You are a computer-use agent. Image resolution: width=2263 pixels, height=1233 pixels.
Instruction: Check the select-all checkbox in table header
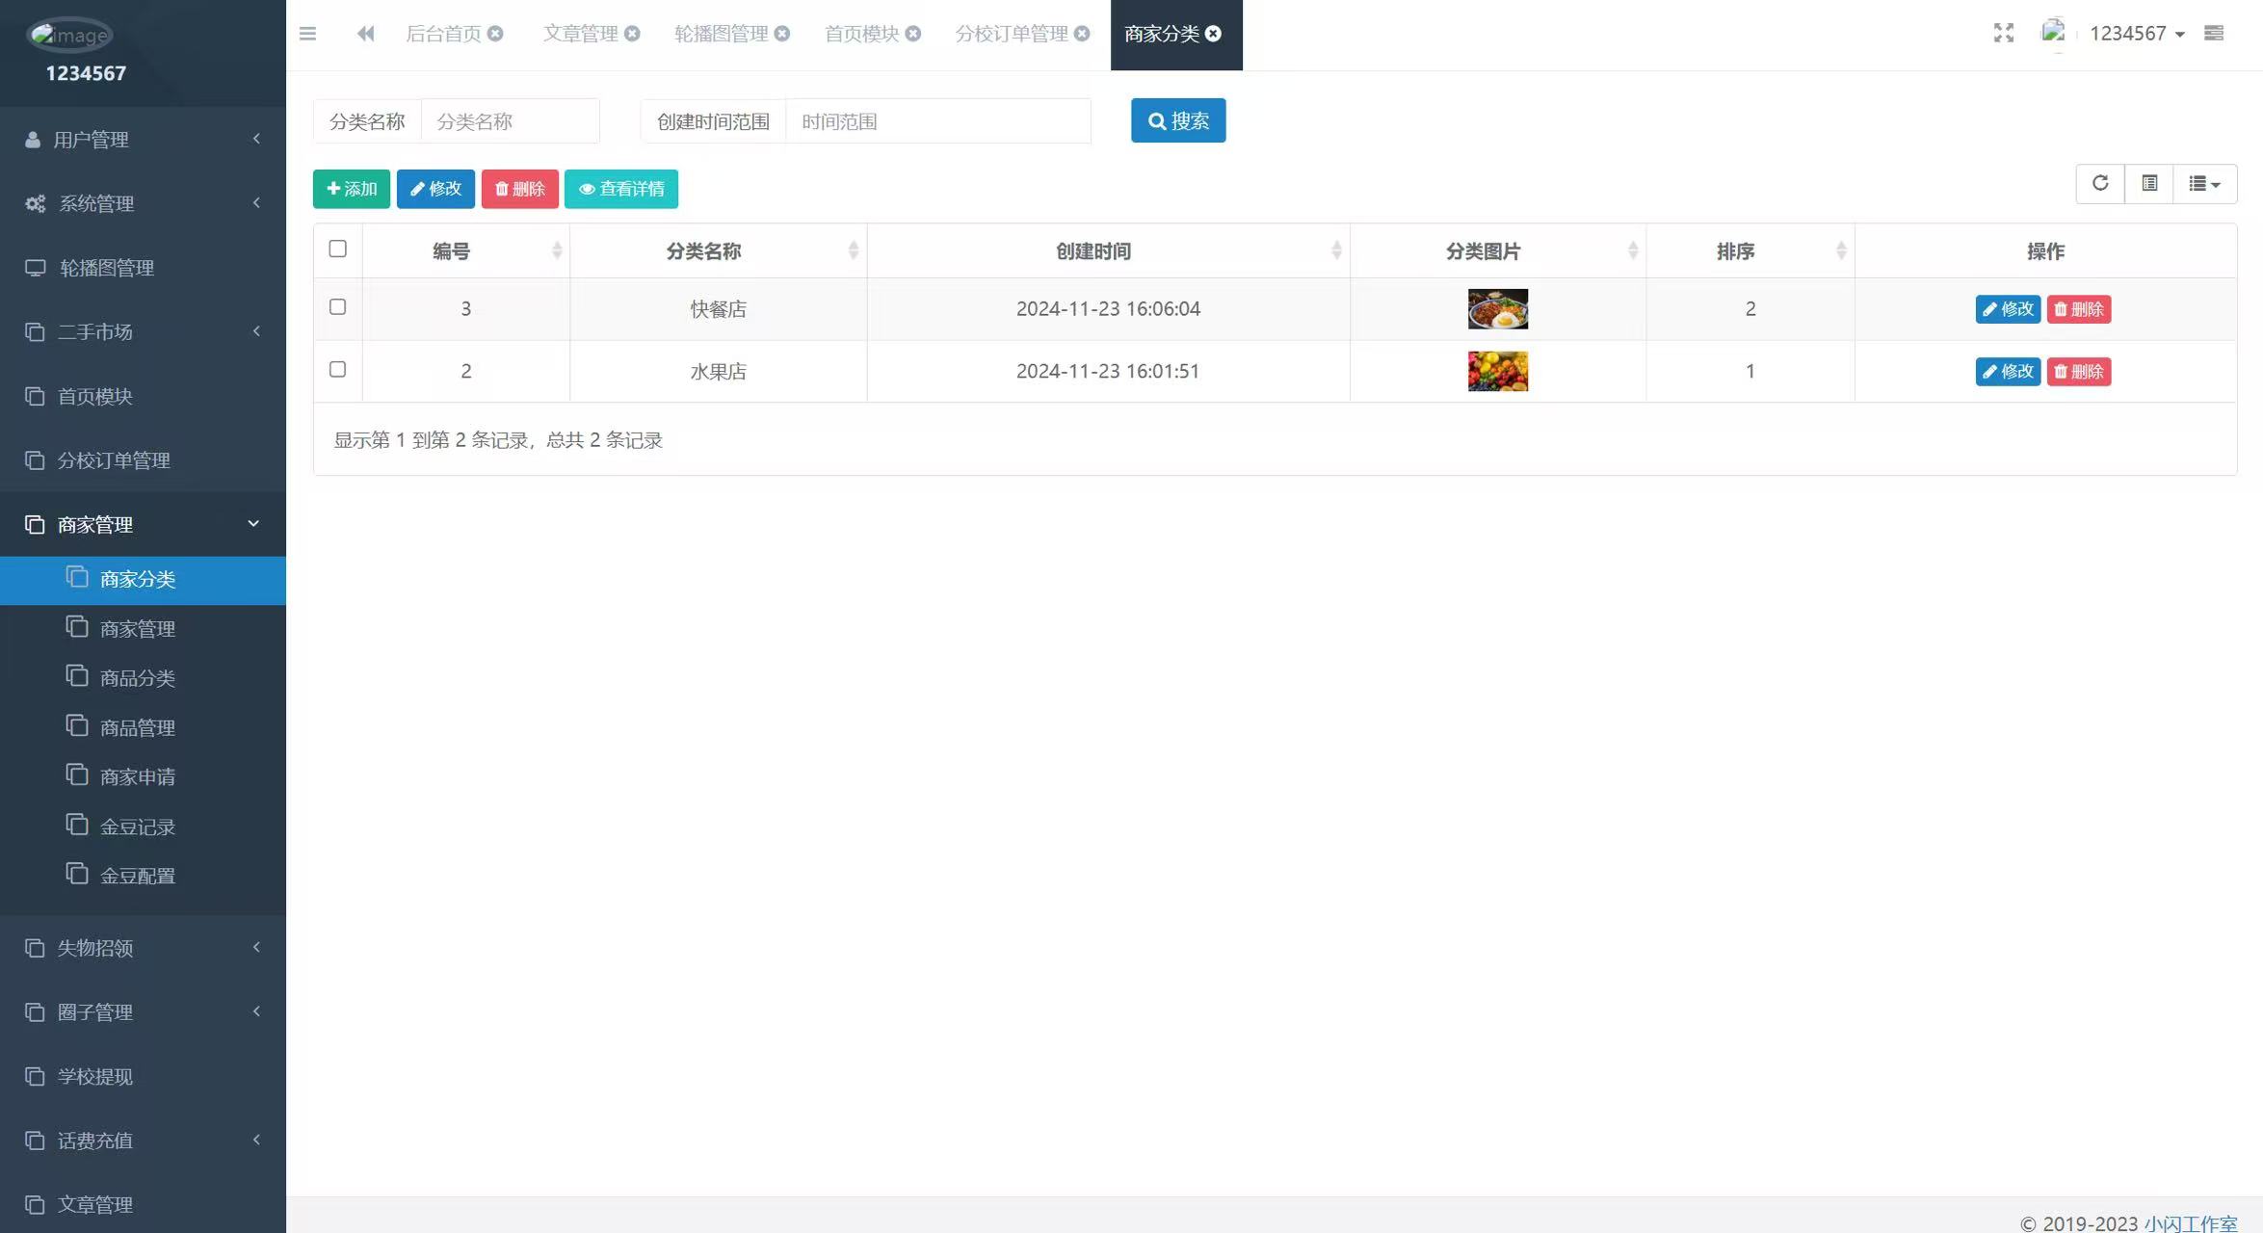tap(337, 249)
